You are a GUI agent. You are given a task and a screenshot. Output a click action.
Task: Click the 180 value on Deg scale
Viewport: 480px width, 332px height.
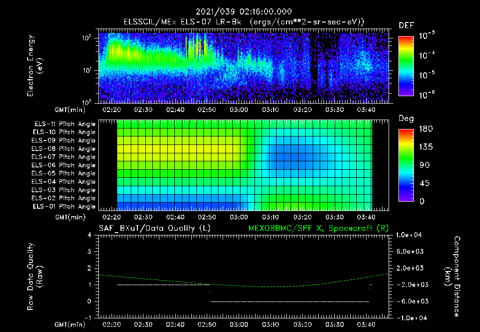426,129
